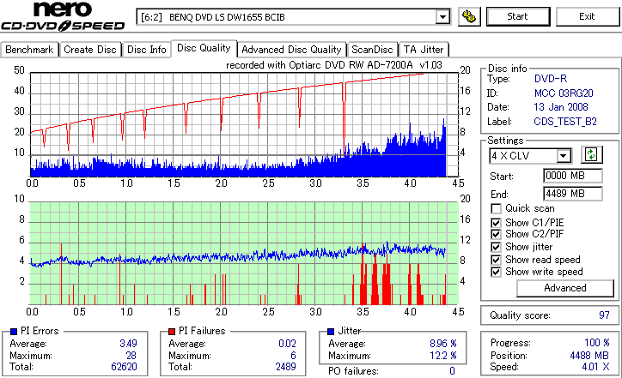Click the Progress value 100 %
The width and height of the screenshot is (622, 378).
tap(597, 343)
